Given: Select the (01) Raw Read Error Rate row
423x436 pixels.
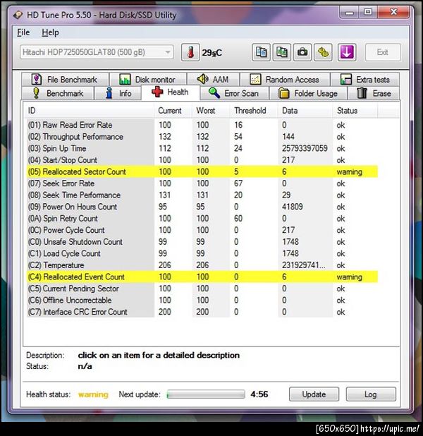Looking at the screenshot, I should pos(202,125).
